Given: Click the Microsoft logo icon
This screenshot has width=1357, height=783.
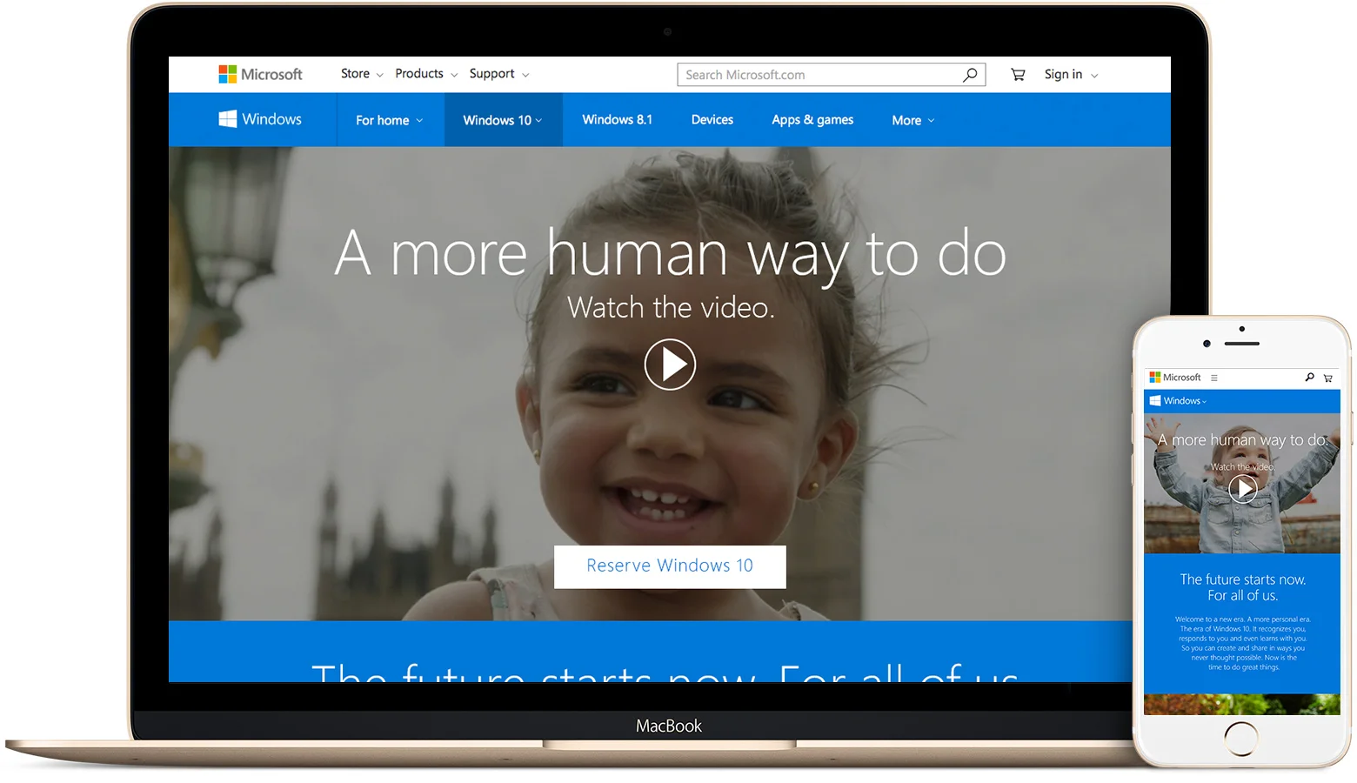Looking at the screenshot, I should pyautogui.click(x=228, y=74).
